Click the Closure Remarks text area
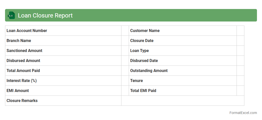 [x=183, y=101]
